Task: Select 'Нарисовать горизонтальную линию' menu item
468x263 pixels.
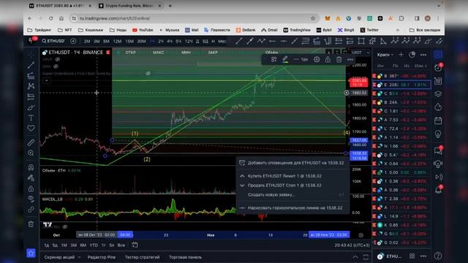Action: click(x=292, y=207)
